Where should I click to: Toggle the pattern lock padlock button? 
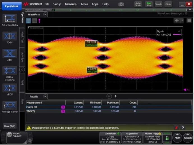tap(167, 138)
